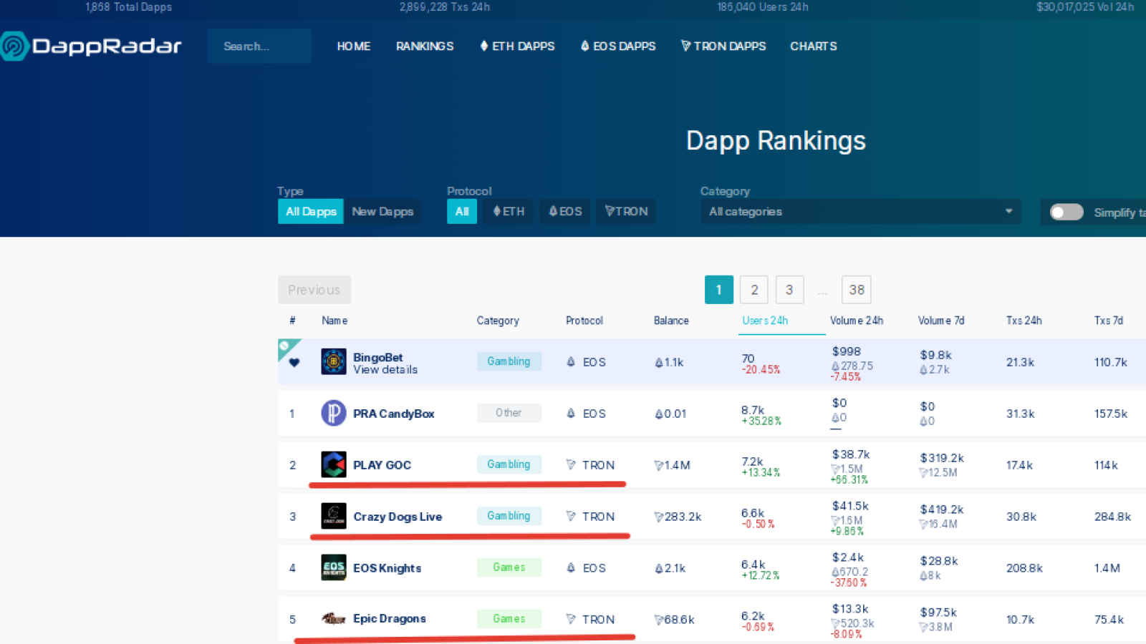Open the HOME menu item
1146x644 pixels.
pos(354,47)
